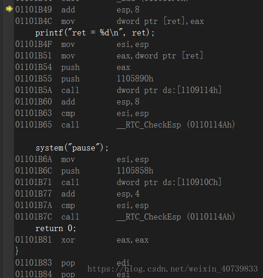Select the printf source line
This screenshot has height=278, width=263.
[95, 33]
